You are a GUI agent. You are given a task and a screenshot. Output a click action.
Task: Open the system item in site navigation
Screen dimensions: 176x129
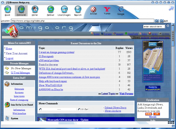[165, 34]
